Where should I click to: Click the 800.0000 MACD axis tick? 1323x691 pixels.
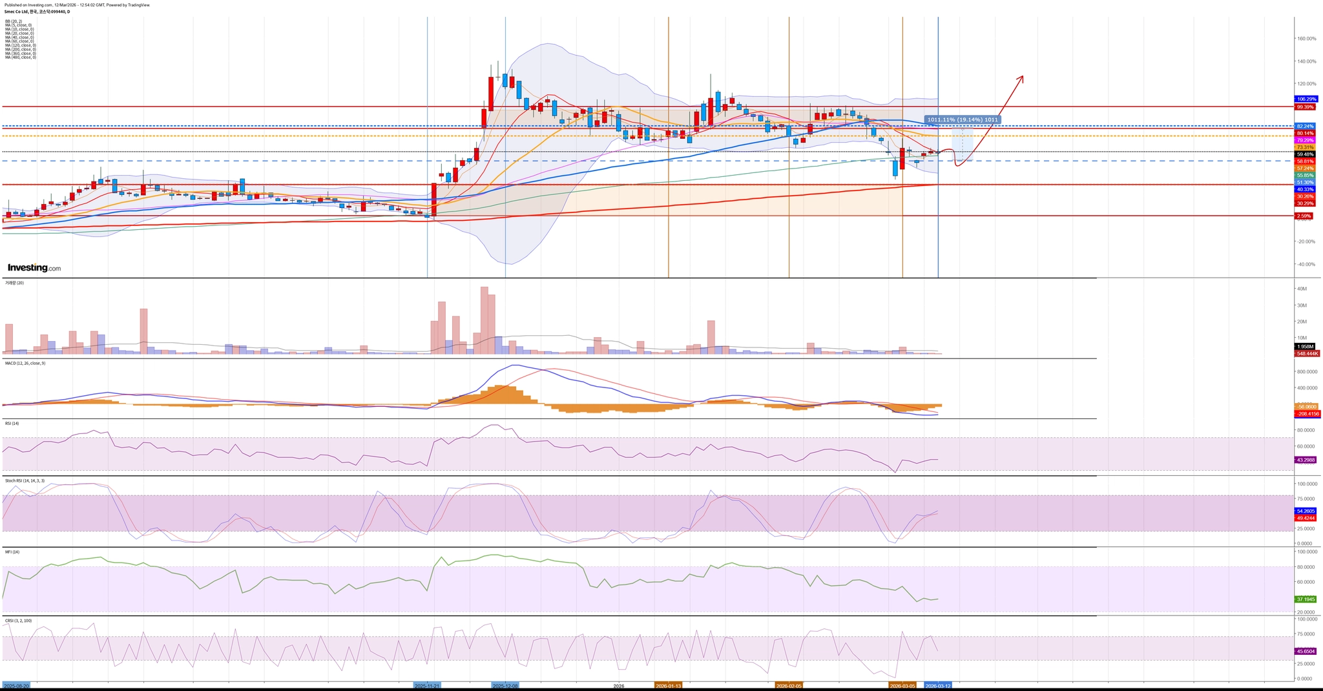(1308, 372)
